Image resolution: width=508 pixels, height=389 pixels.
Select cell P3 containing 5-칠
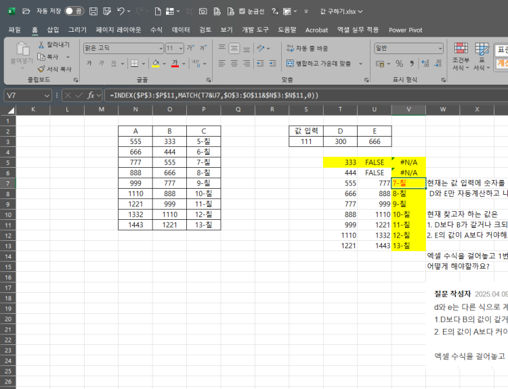[x=203, y=142]
